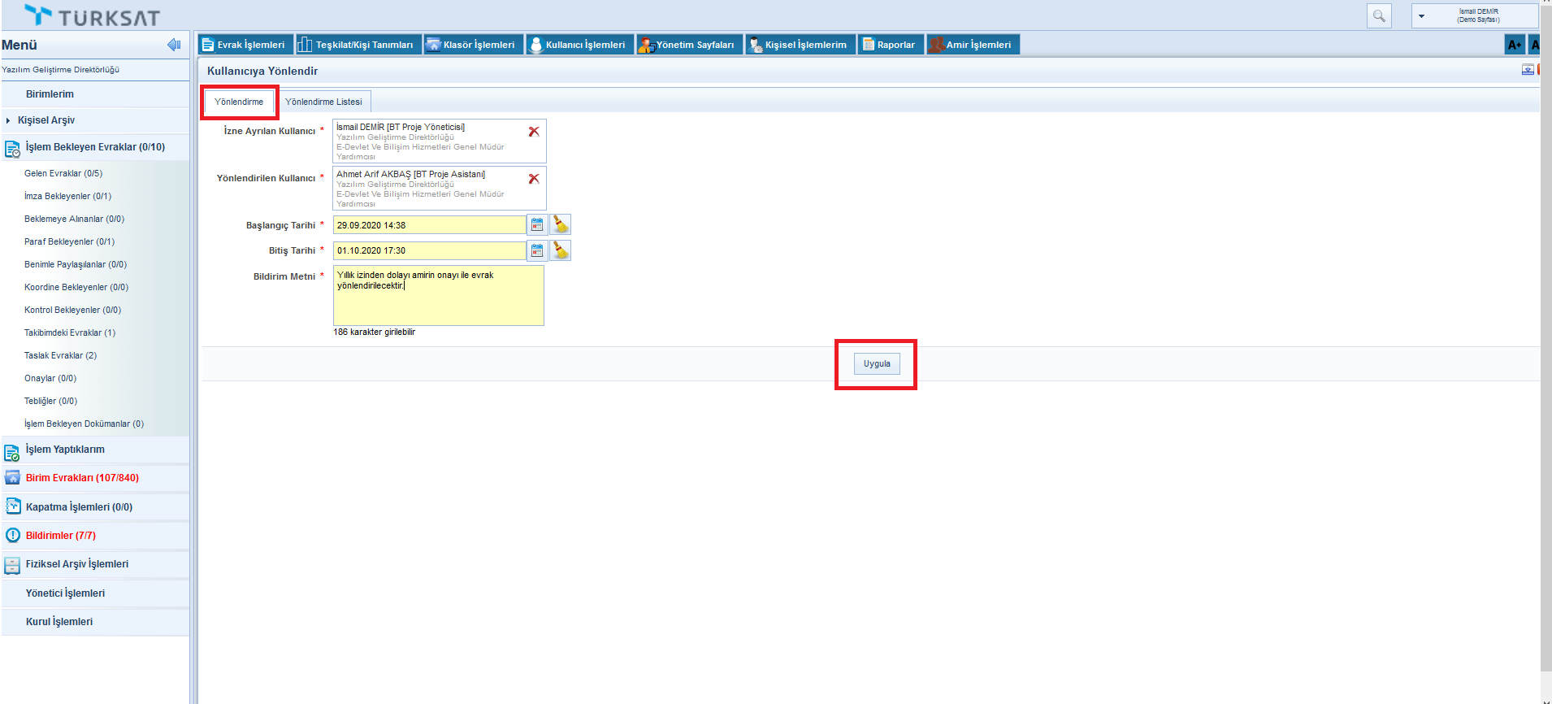
Task: Open calendar picker for Başlangıç Tarihi
Action: 537,225
